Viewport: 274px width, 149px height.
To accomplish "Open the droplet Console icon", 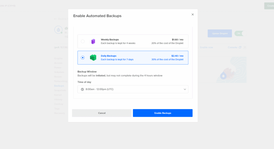I will tap(240, 47).
